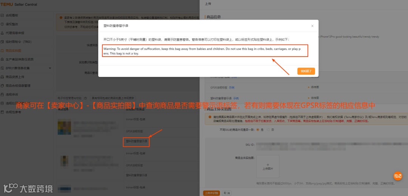
Task: Click the 我知道了 button in the dialog
Action: (x=306, y=71)
